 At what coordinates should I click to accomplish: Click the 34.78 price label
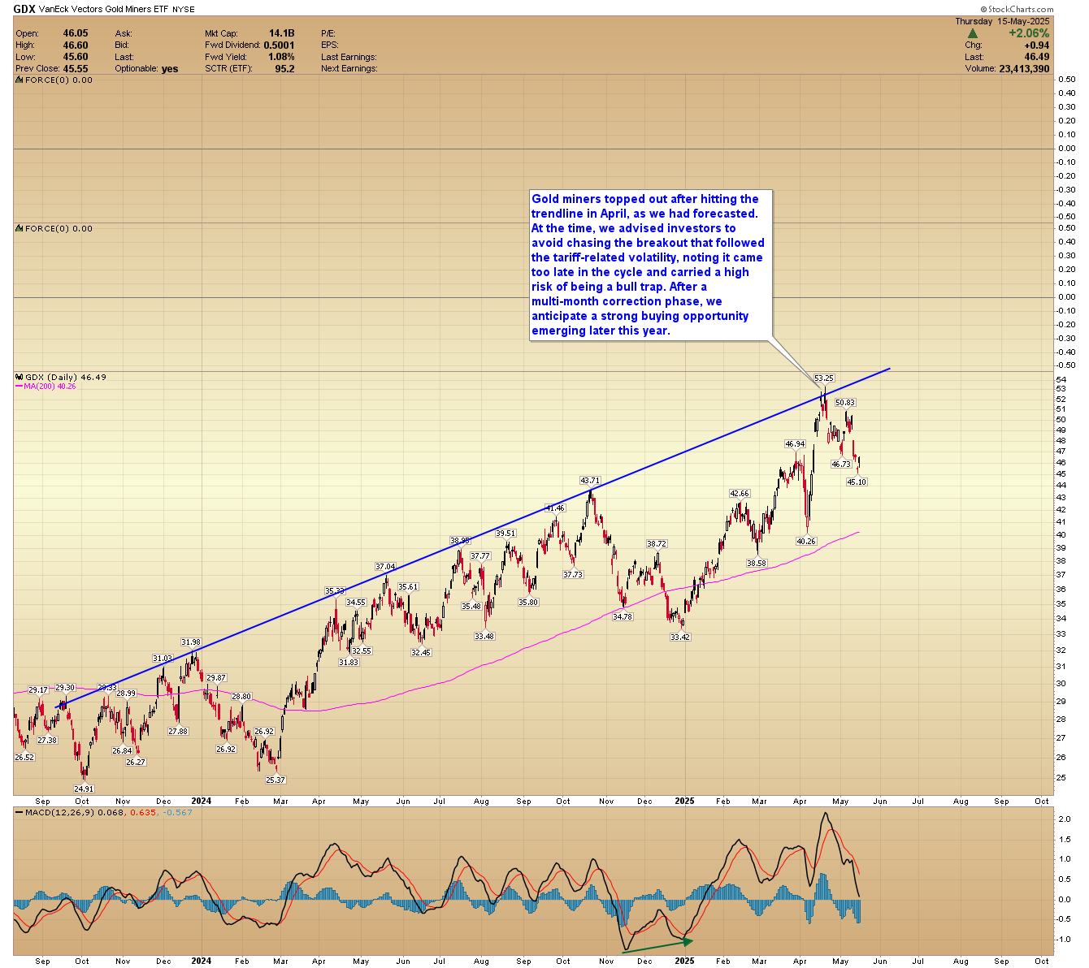(x=623, y=617)
